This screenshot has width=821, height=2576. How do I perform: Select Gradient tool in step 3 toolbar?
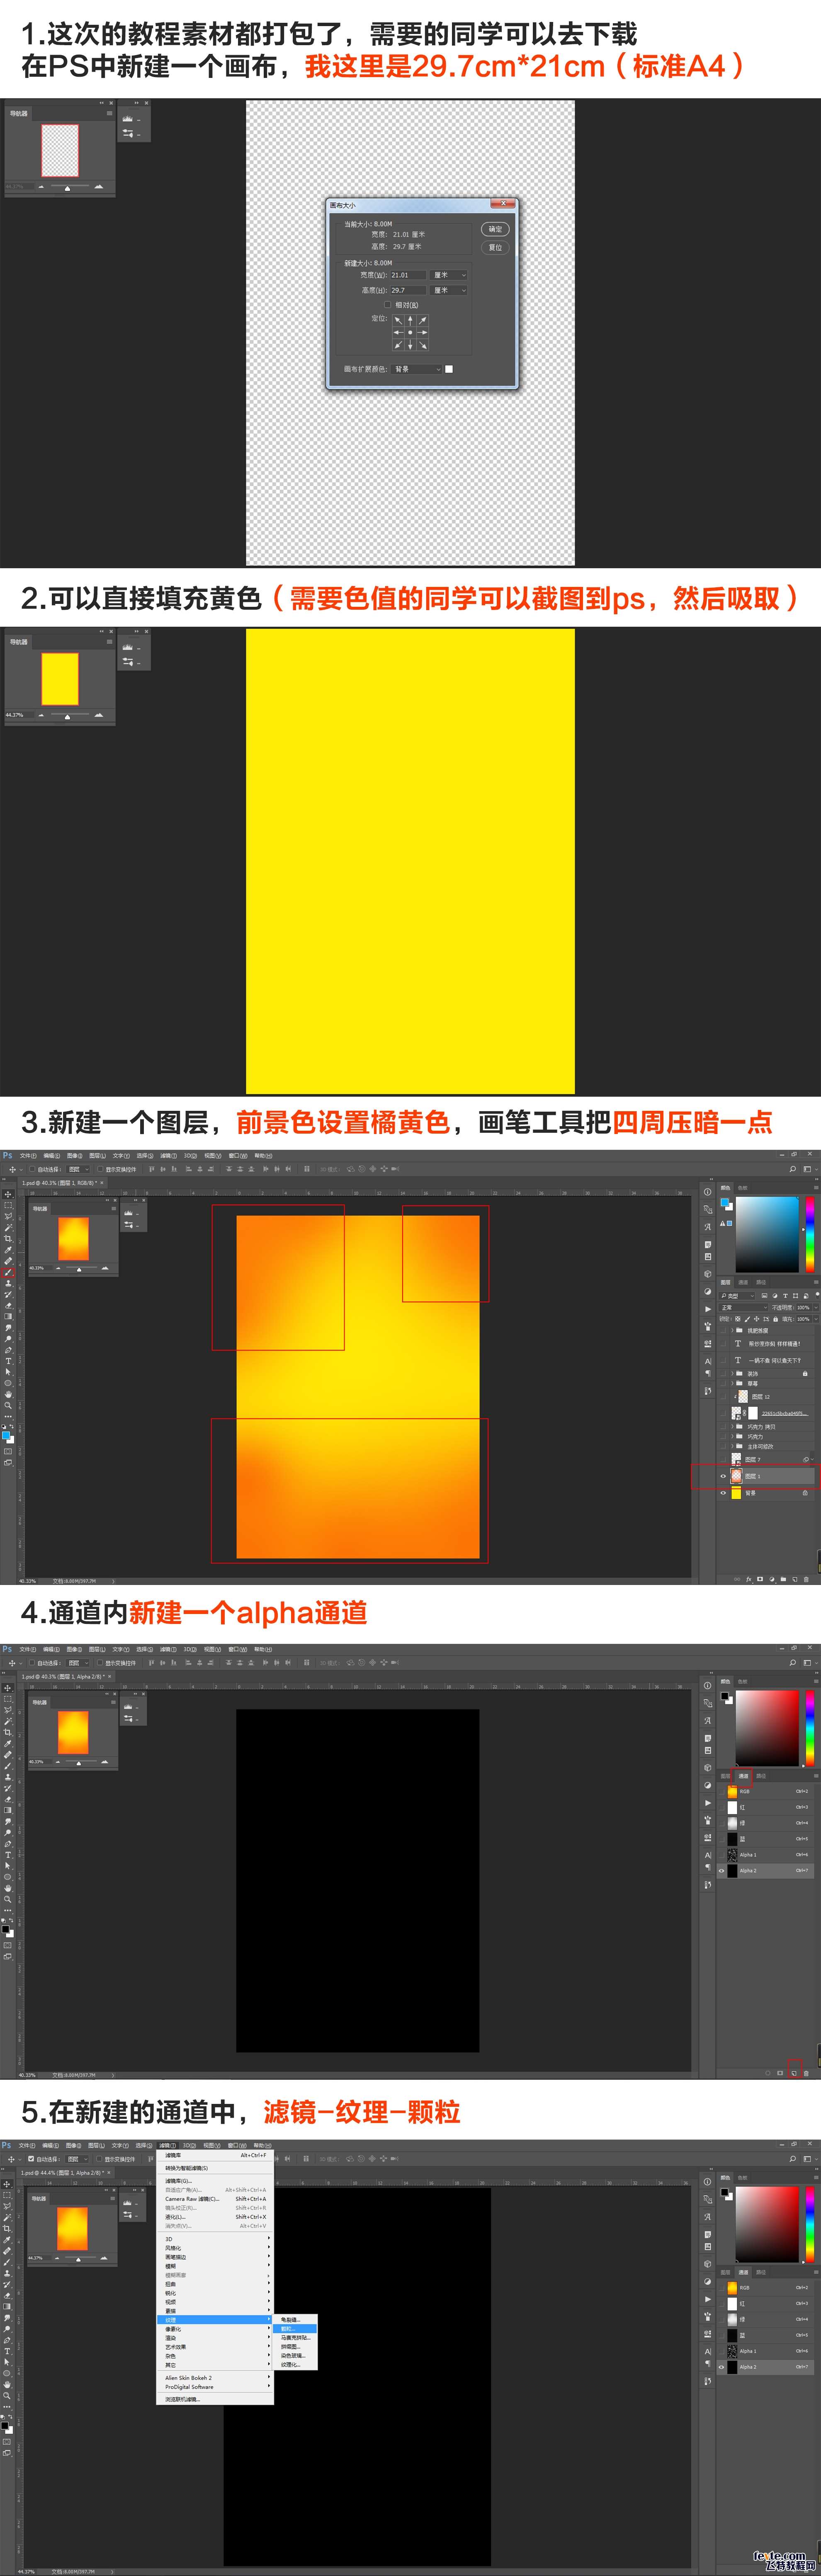click(8, 1317)
